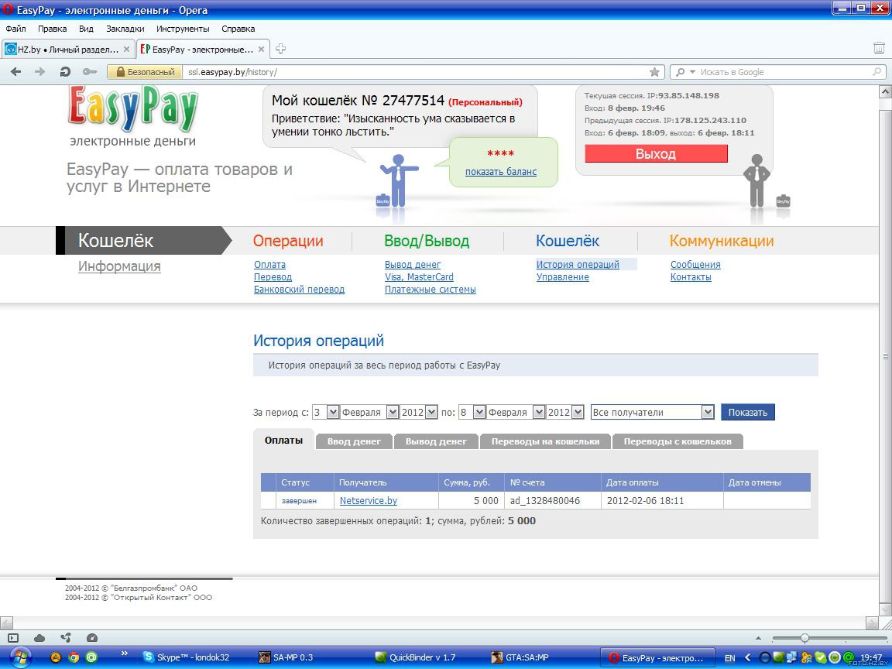Open a new tab with the plus icon
This screenshot has height=669, width=892.
tap(280, 49)
